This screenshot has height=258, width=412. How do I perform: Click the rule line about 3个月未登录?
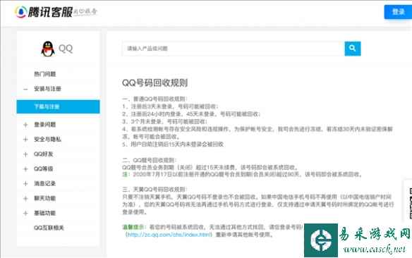pos(165,122)
